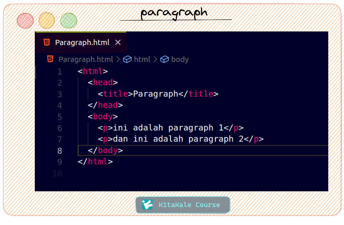
Task: Click line number 4 in the gutter
Action: click(x=60, y=106)
